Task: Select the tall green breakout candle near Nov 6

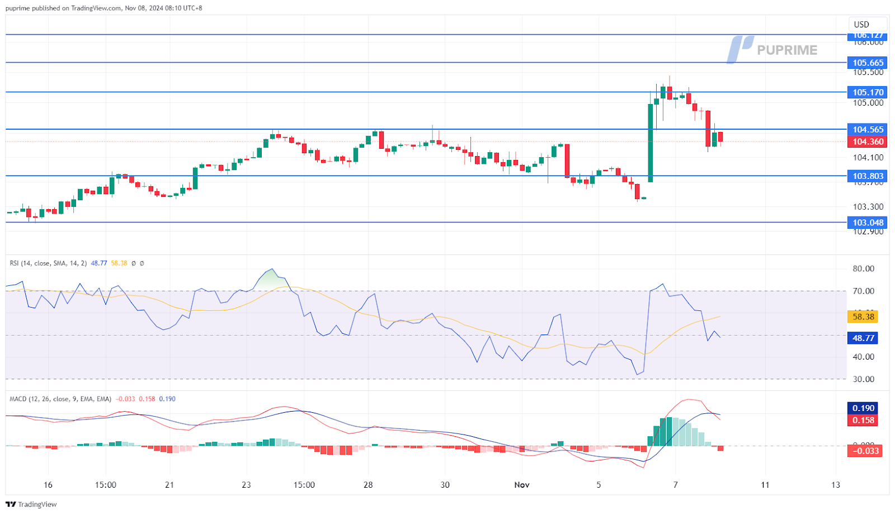Action: [x=651, y=143]
